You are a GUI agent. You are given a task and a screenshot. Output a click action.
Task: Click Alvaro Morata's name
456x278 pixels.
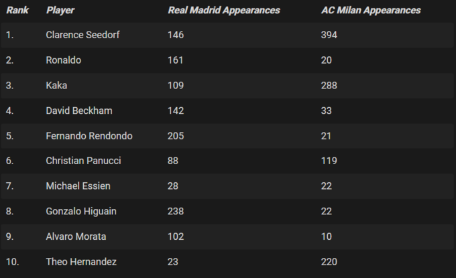tap(76, 236)
